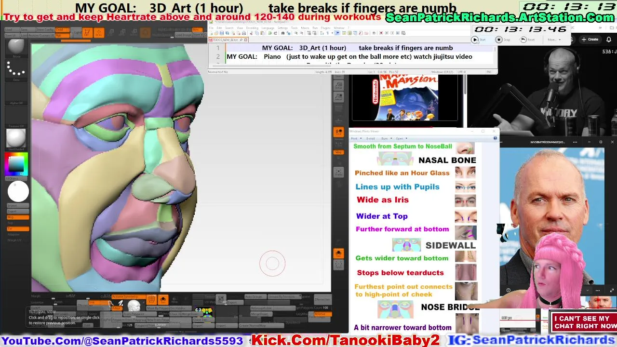Image resolution: width=617 pixels, height=347 pixels.
Task: Click Store Config in ZBrush
Action: click(45, 30)
